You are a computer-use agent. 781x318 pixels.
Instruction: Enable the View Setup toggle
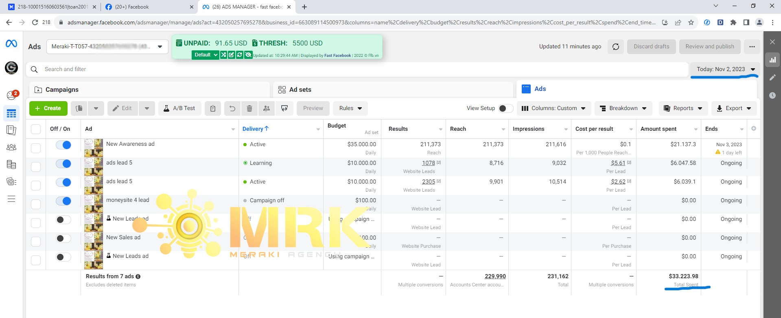pyautogui.click(x=506, y=108)
